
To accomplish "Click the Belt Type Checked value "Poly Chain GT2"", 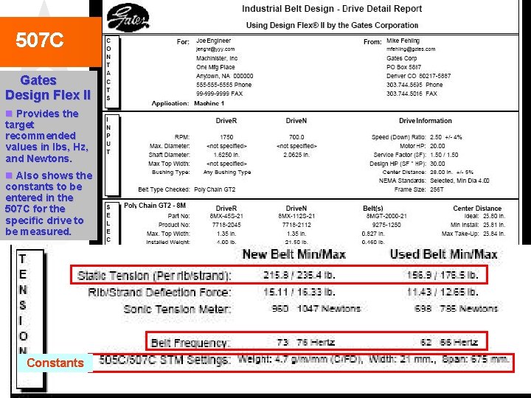I will (215, 189).
